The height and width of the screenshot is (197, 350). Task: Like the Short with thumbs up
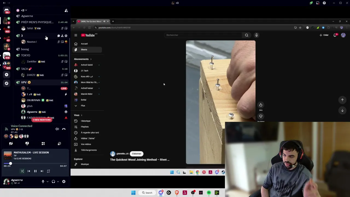pos(261,105)
